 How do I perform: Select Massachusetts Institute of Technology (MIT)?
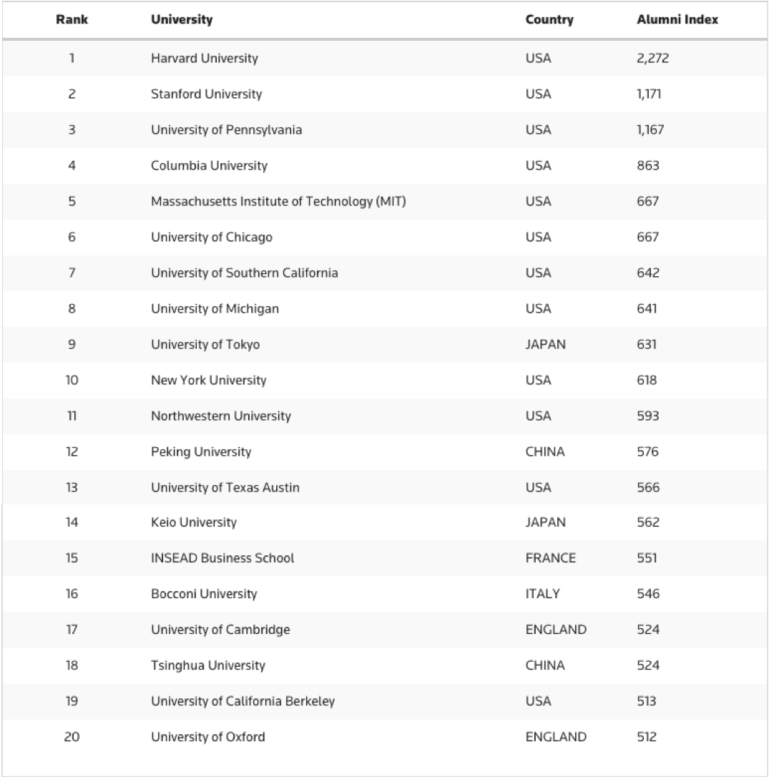(278, 202)
